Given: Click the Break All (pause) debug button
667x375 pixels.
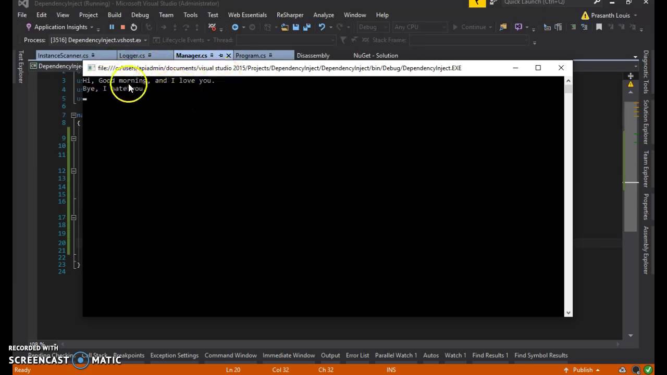Looking at the screenshot, I should point(112,27).
